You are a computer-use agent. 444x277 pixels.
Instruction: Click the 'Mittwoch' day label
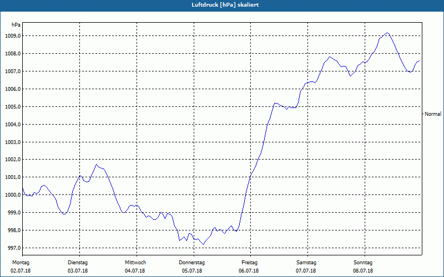click(135, 263)
